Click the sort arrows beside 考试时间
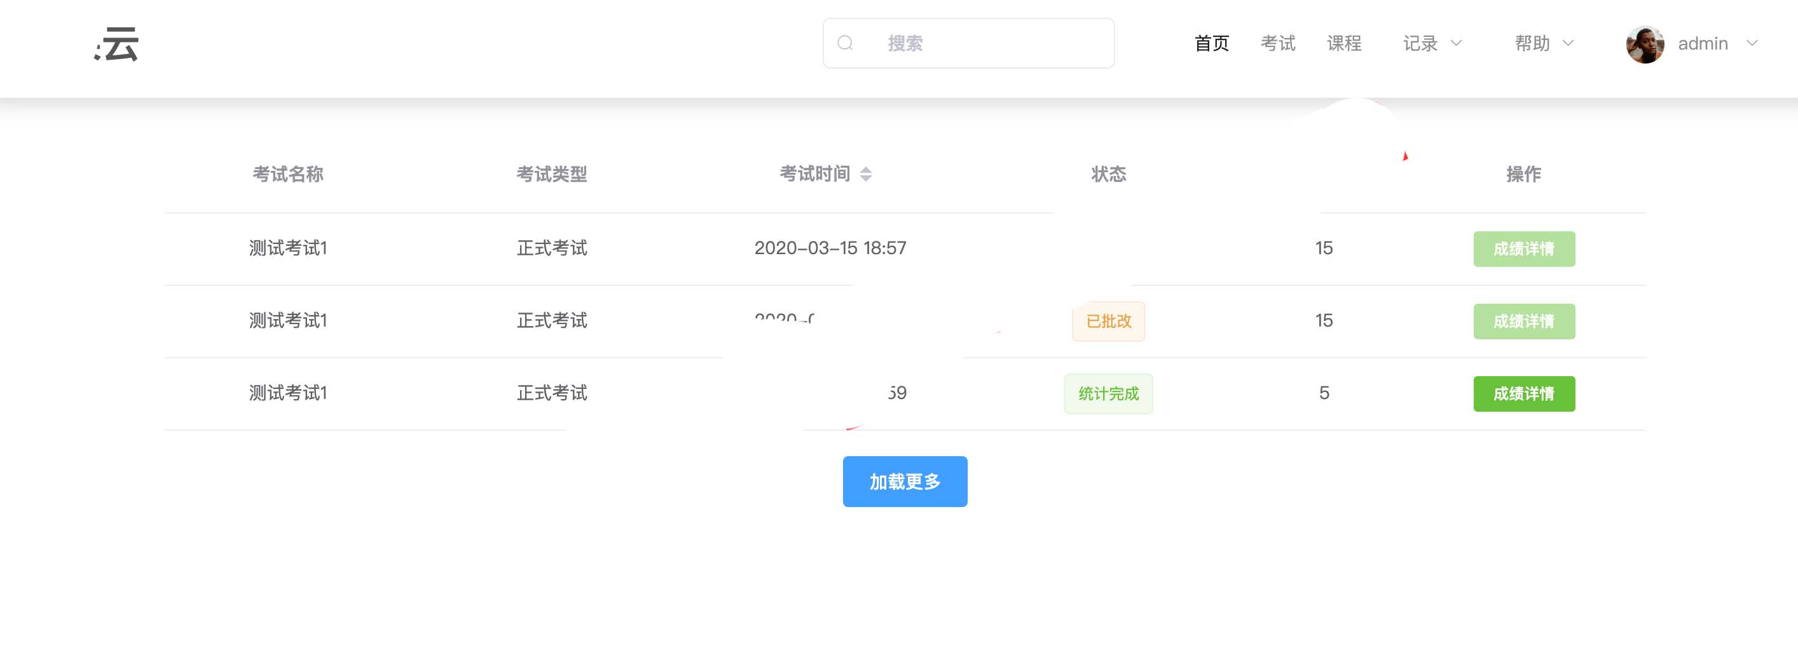The height and width of the screenshot is (657, 1798). (865, 174)
